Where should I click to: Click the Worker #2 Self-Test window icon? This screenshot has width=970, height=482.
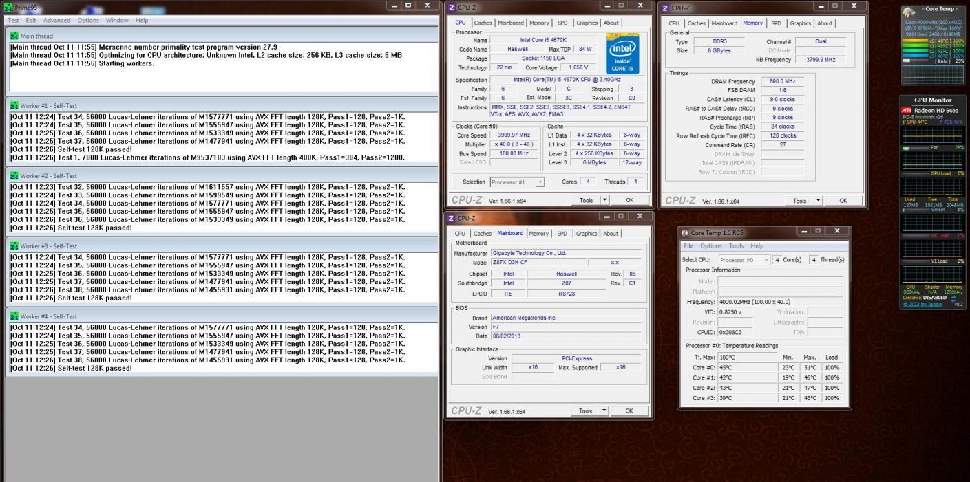(x=14, y=175)
